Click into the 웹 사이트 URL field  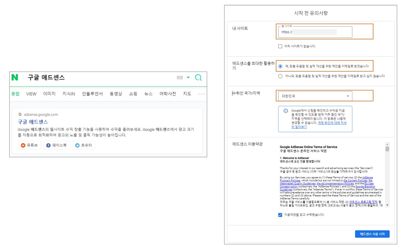point(316,32)
